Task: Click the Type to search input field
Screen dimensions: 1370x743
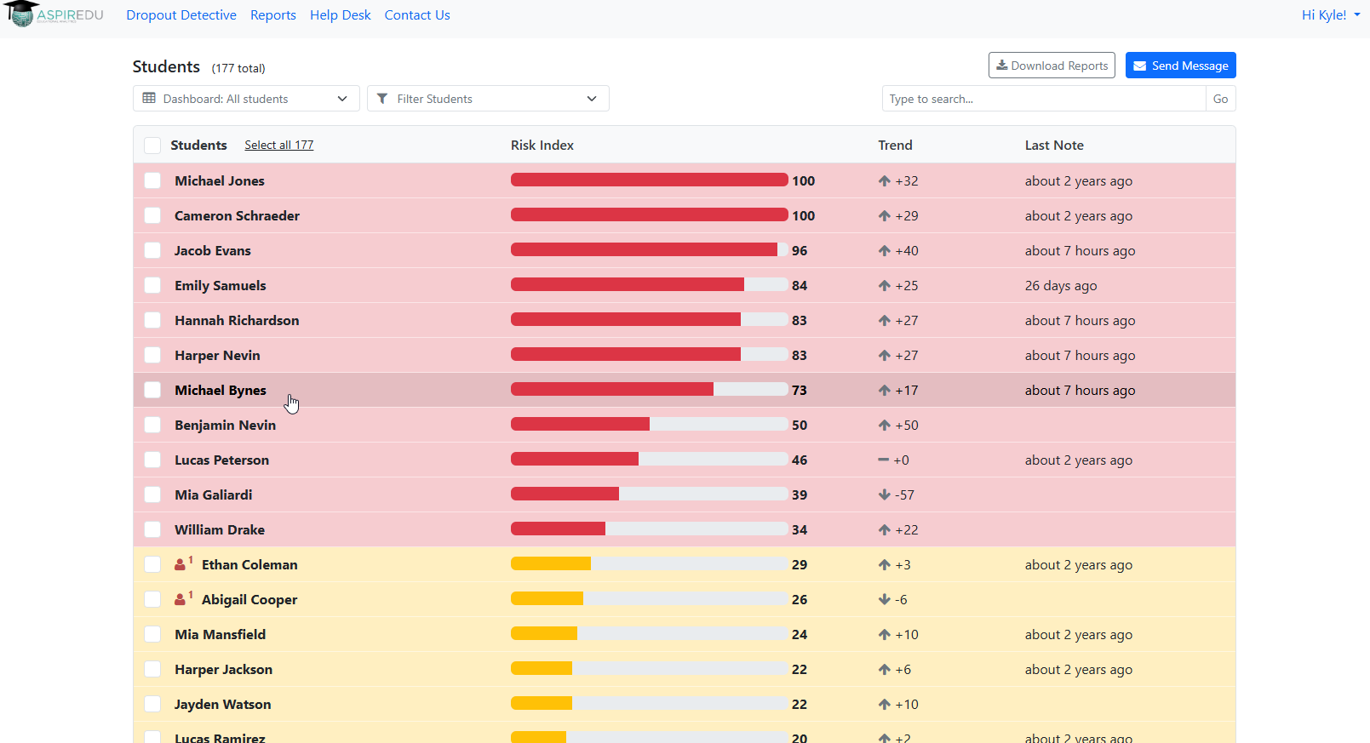Action: click(x=1044, y=99)
